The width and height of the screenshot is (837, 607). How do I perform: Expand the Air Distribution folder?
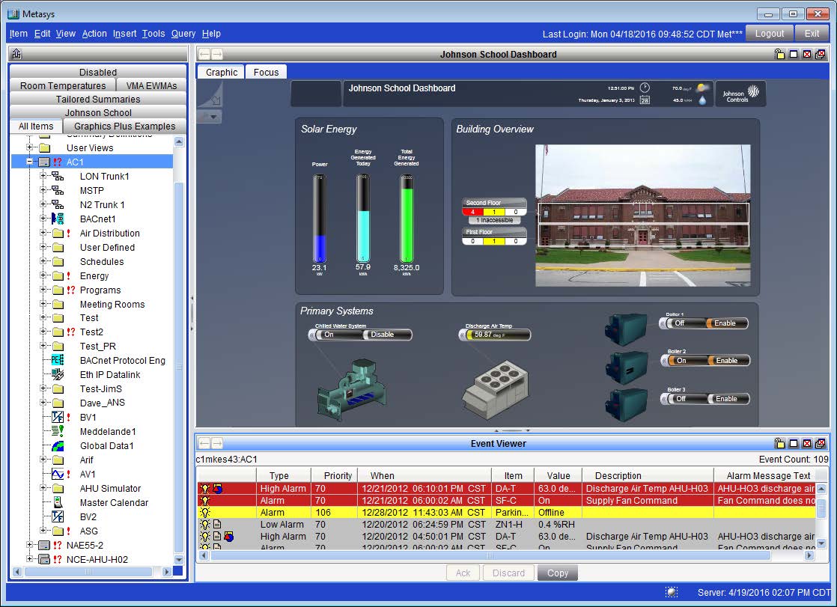pyautogui.click(x=43, y=234)
